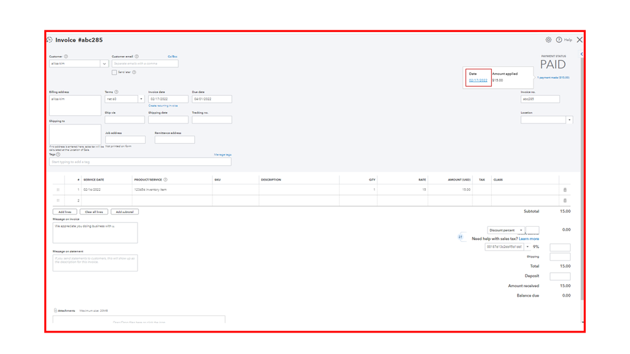Click the Customer email input field
This screenshot has width=630, height=354.
point(145,64)
